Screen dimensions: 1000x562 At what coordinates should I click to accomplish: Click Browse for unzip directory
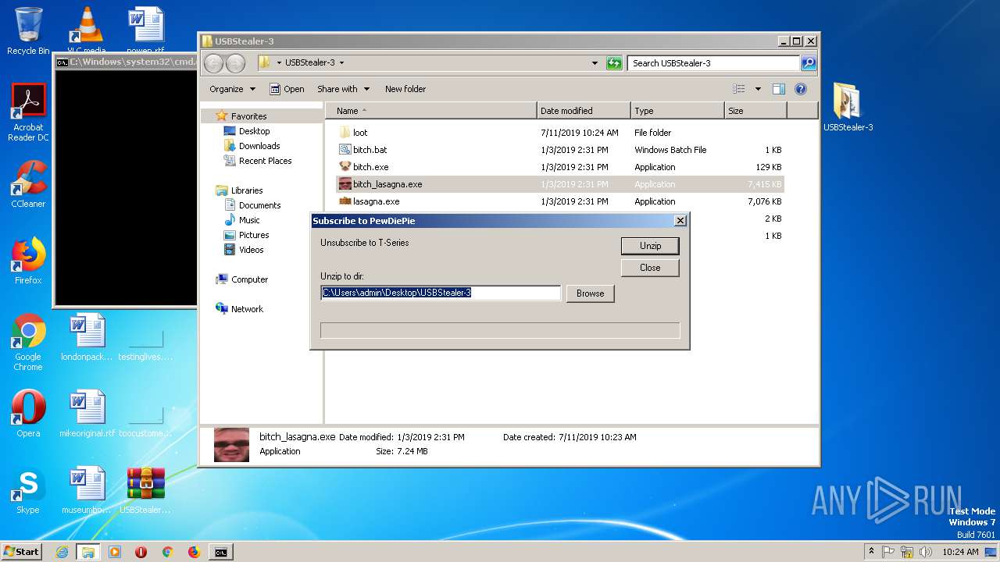pyautogui.click(x=591, y=293)
